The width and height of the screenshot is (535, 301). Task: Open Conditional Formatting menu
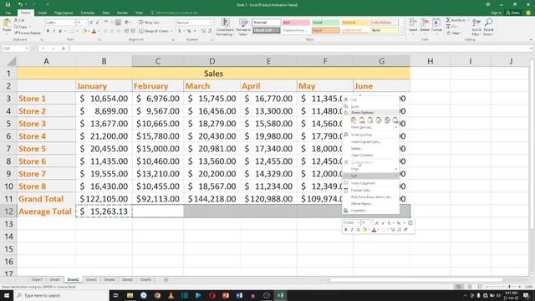tap(225, 28)
